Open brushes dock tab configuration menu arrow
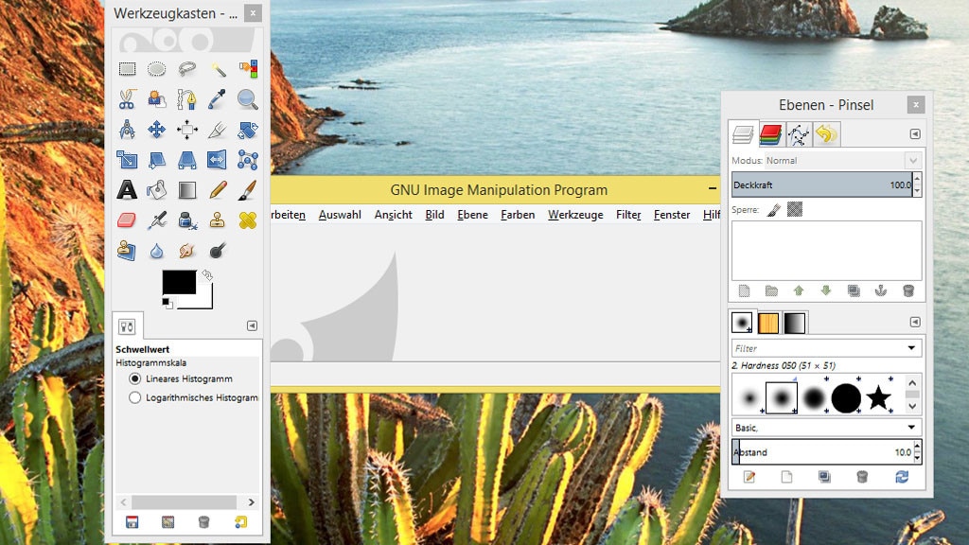 tap(915, 322)
